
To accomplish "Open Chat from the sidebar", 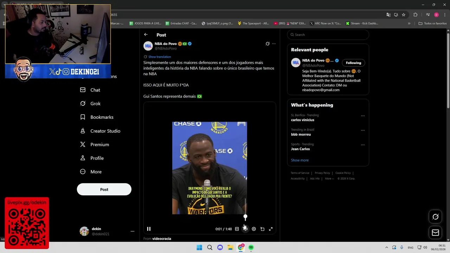I will (90, 90).
